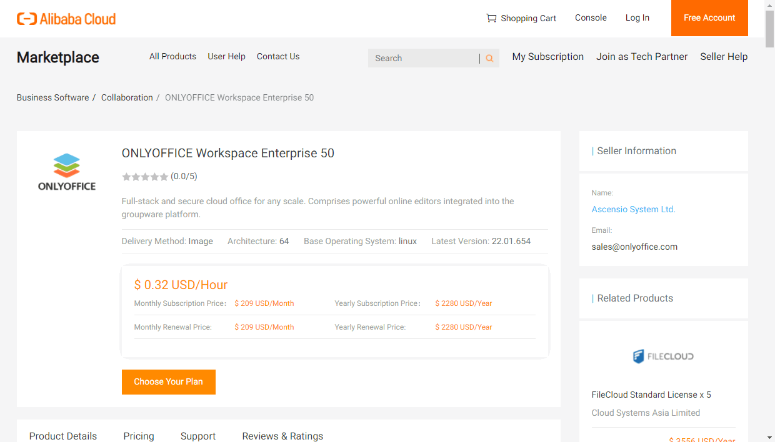The image size is (775, 442).
Task: Click the $ 2280 USD/Year yearly renewal price
Action: coord(464,327)
